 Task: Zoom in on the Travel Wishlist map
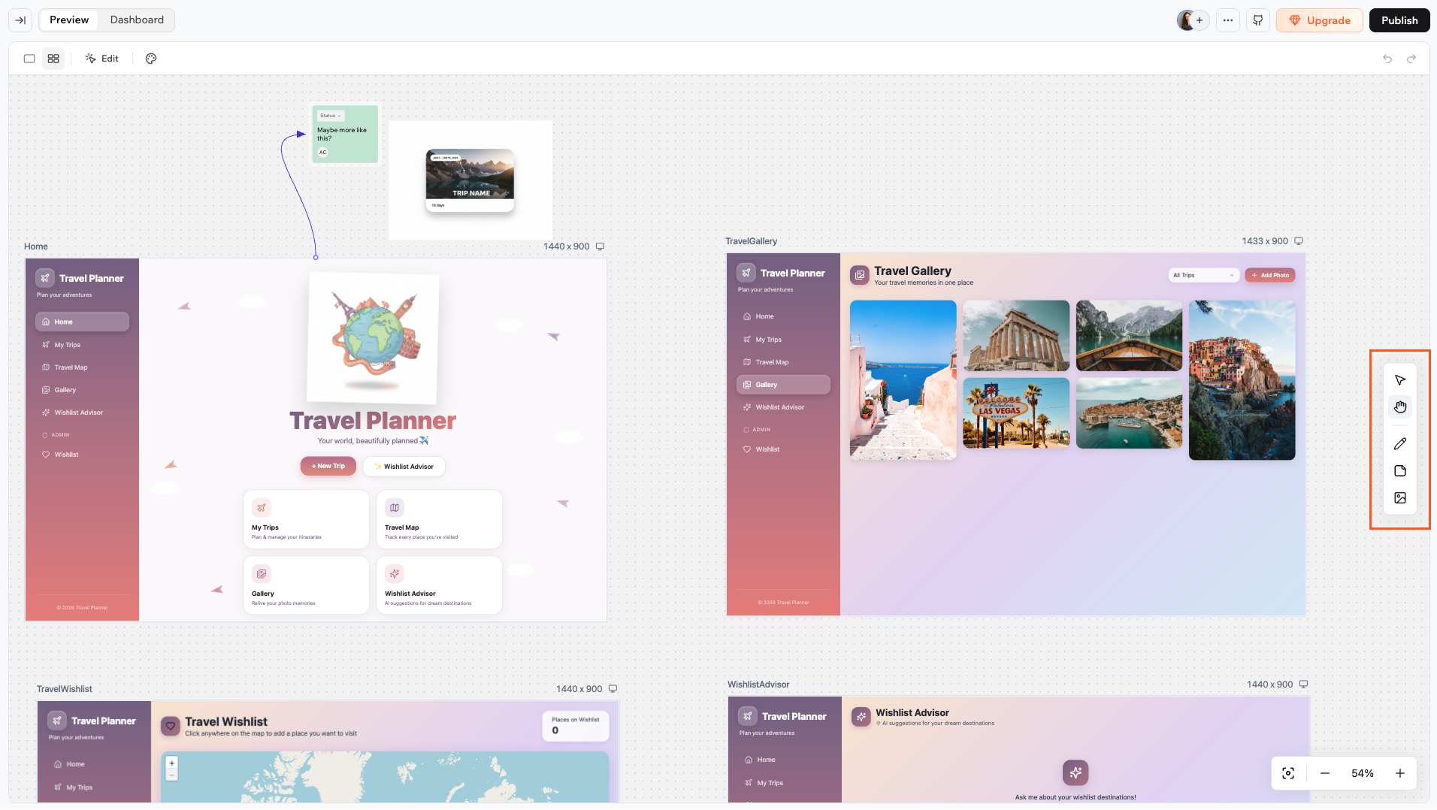pos(172,763)
